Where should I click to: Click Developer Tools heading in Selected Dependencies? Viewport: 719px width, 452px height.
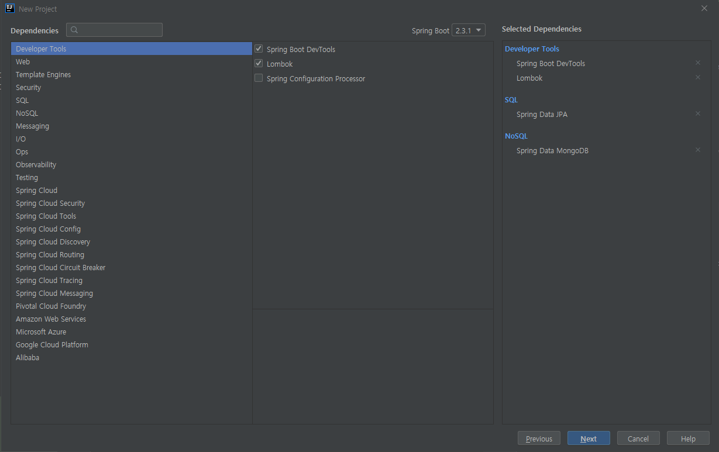coord(532,49)
